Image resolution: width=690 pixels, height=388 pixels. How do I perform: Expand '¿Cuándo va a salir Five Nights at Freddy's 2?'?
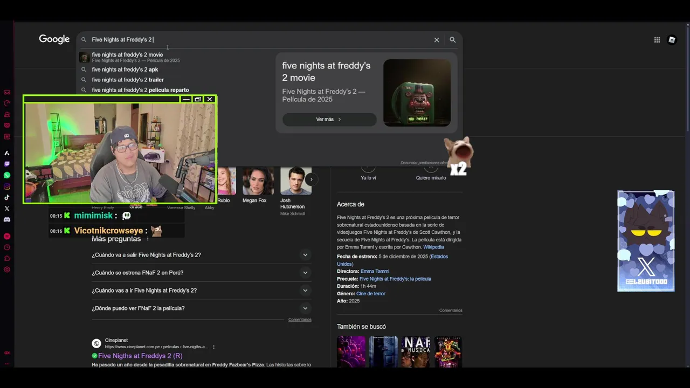point(201,255)
